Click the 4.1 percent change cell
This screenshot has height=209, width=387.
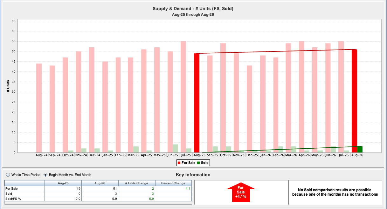click(173, 188)
